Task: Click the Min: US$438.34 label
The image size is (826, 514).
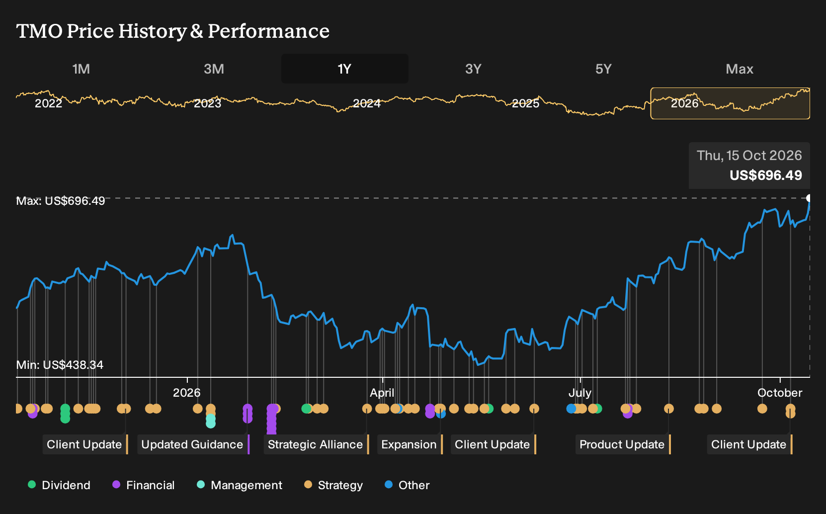Action: [60, 365]
